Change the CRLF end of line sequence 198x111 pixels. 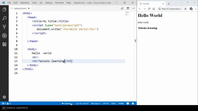(x=113, y=104)
